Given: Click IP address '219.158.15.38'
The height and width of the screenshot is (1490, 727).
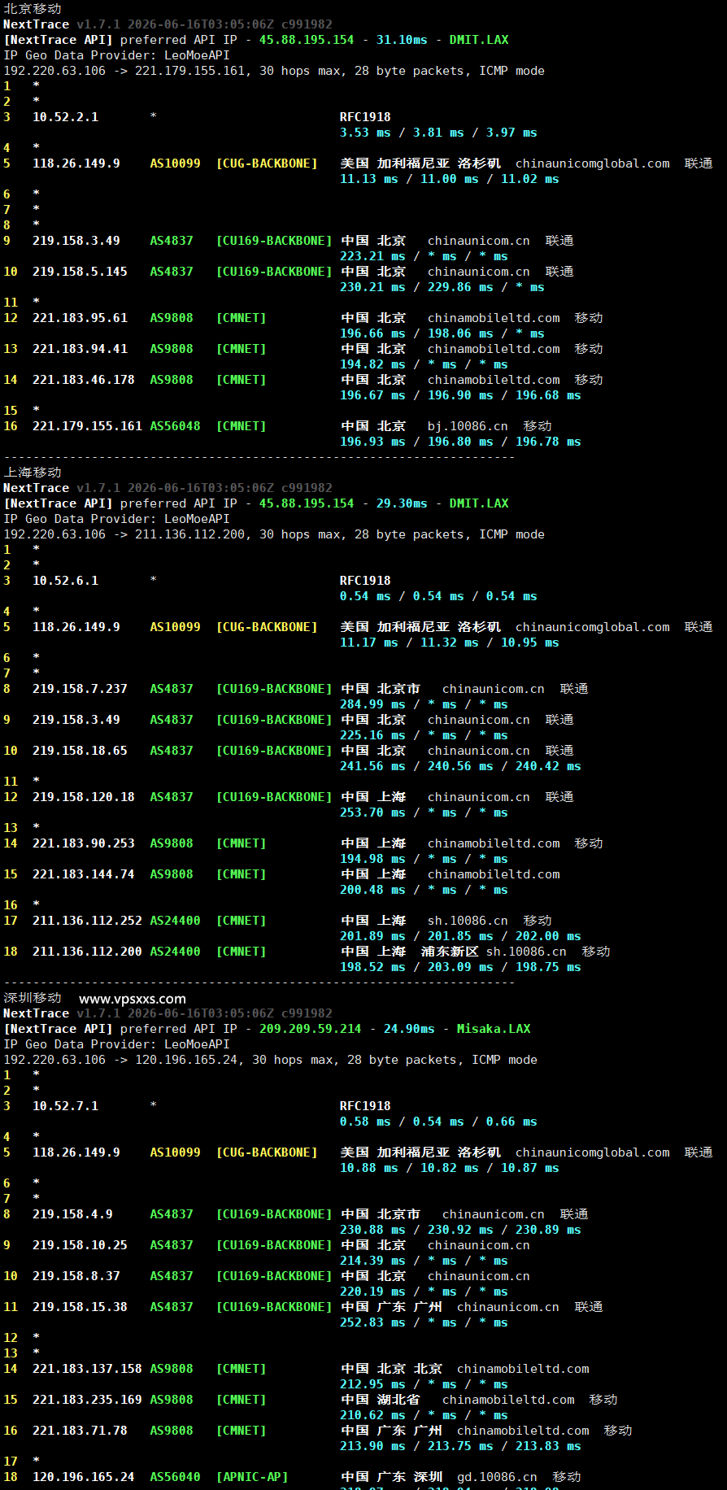Looking at the screenshot, I should 80,1306.
